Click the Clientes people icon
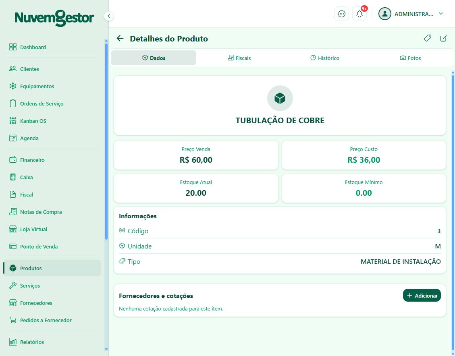 pos(13,69)
